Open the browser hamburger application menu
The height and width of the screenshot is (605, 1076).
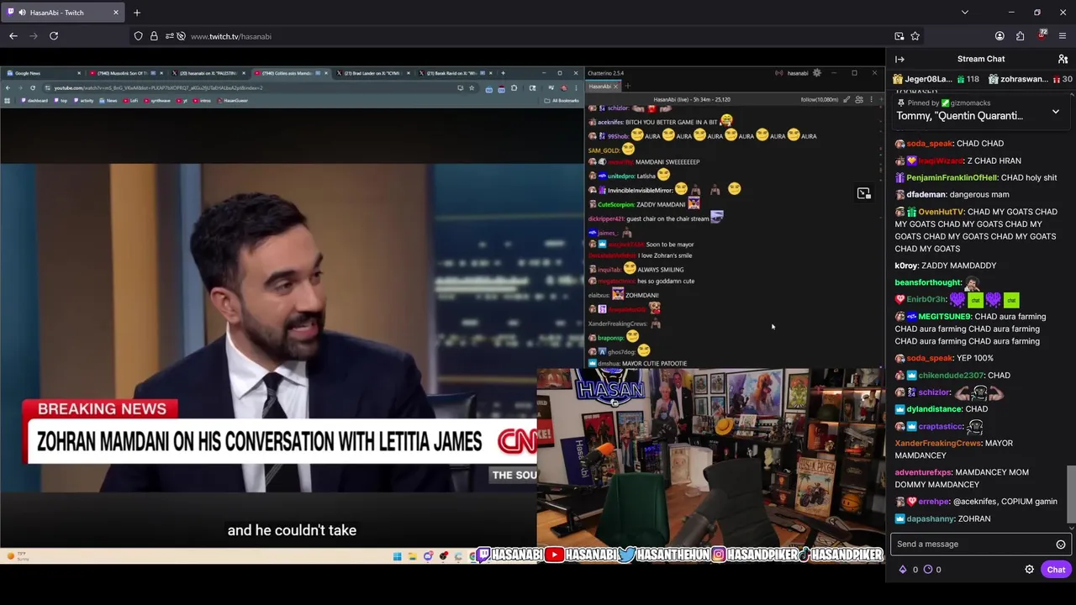(x=1063, y=36)
